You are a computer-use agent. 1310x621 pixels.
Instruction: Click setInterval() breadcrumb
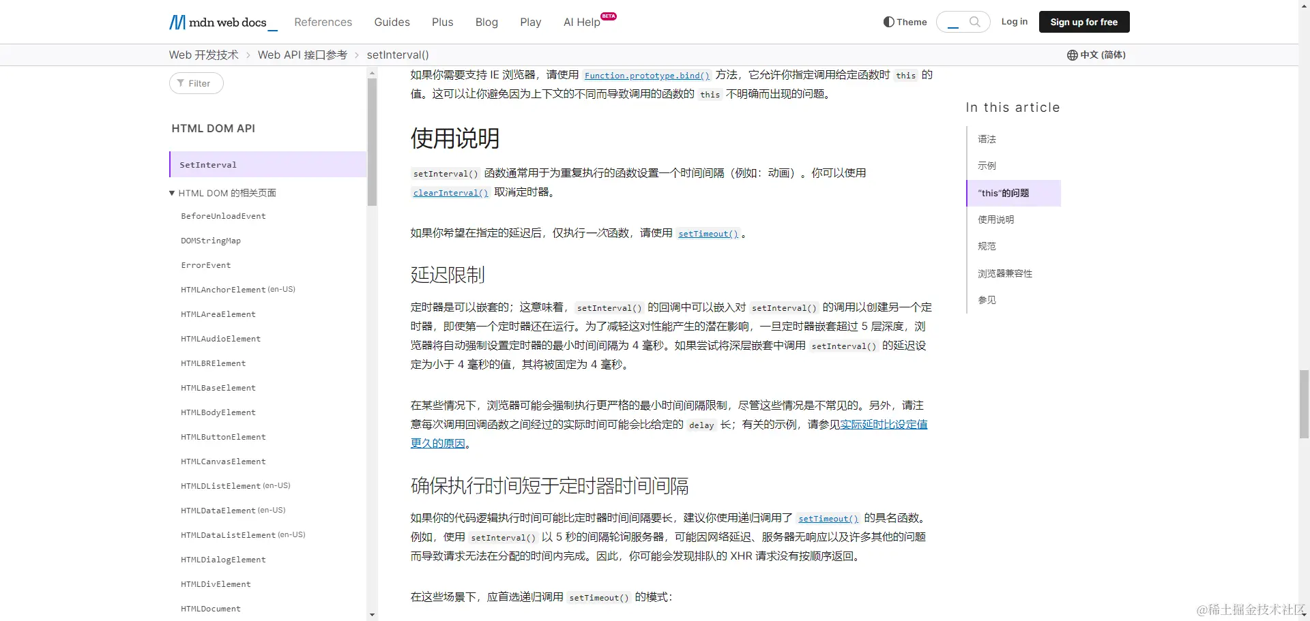click(x=398, y=55)
